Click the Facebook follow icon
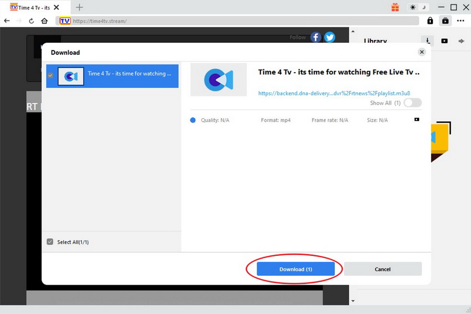Image resolution: width=471 pixels, height=314 pixels. tap(315, 37)
